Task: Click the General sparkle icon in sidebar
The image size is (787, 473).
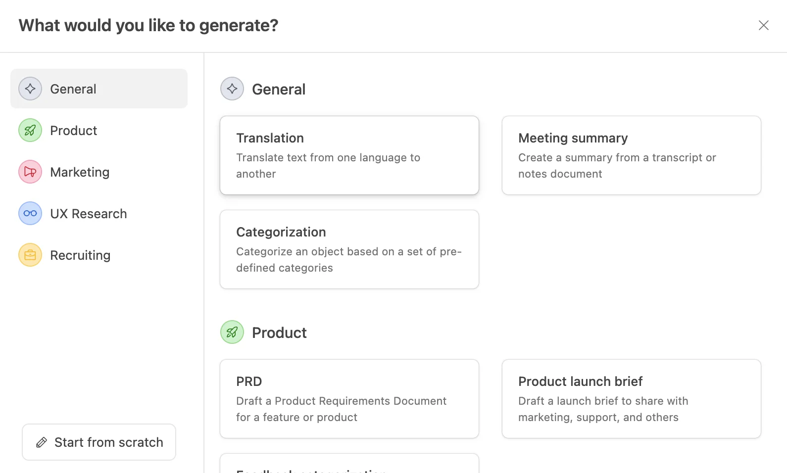Action: (30, 89)
